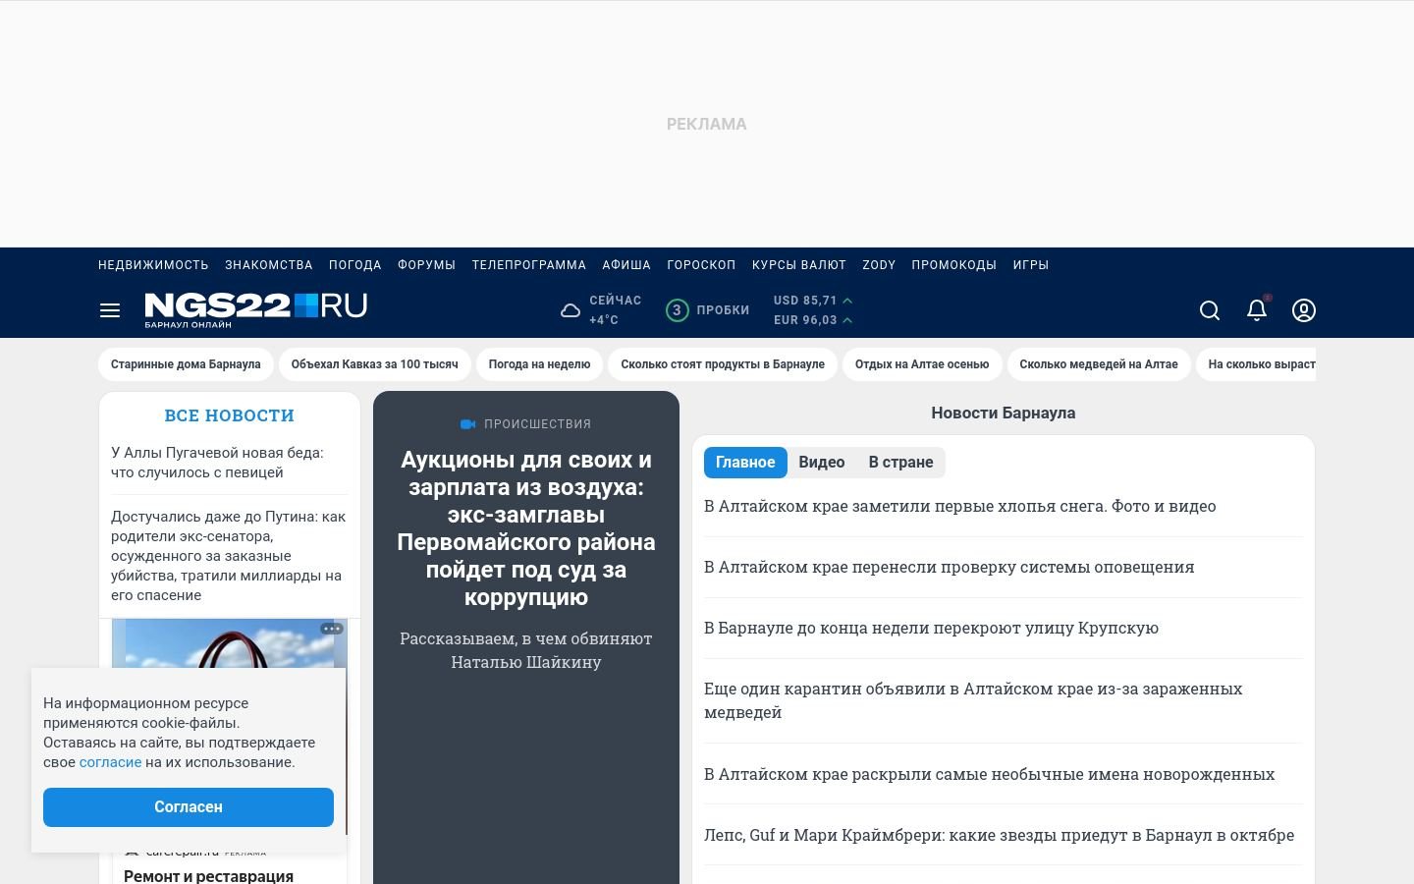The image size is (1414, 884).
Task: Open the search magnifier icon
Action: coord(1210,310)
